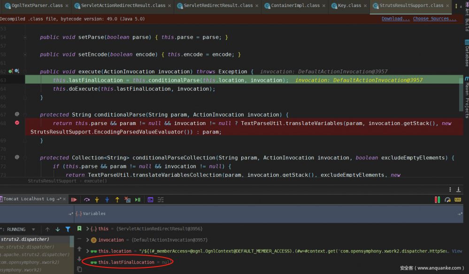Click the Choose Sources... link
This screenshot has width=469, height=274.
[x=434, y=19]
